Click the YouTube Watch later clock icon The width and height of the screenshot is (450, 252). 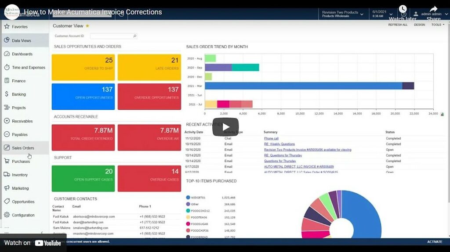coord(403,9)
